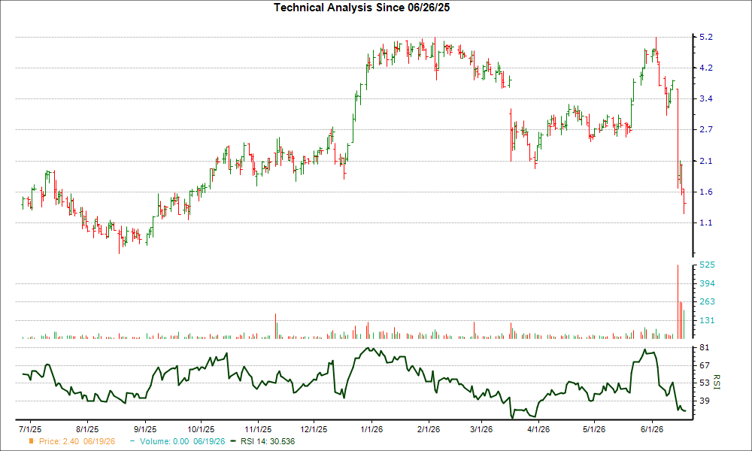The width and height of the screenshot is (752, 451).
Task: Pick the 10/1/25 date label
Action: point(201,429)
